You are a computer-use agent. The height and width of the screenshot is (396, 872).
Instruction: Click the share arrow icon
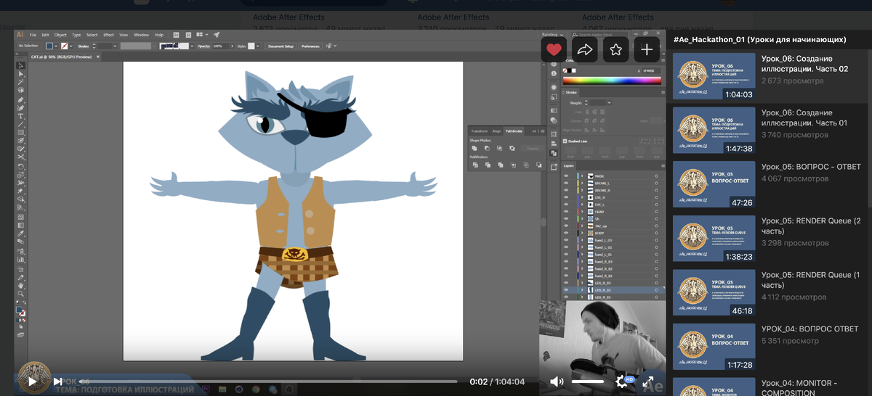pyautogui.click(x=584, y=49)
